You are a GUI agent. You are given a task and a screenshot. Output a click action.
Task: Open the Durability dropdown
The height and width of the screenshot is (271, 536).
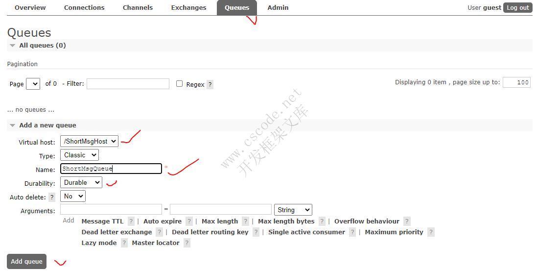[x=81, y=182]
